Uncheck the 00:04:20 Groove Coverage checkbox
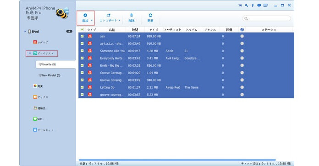 (82, 73)
